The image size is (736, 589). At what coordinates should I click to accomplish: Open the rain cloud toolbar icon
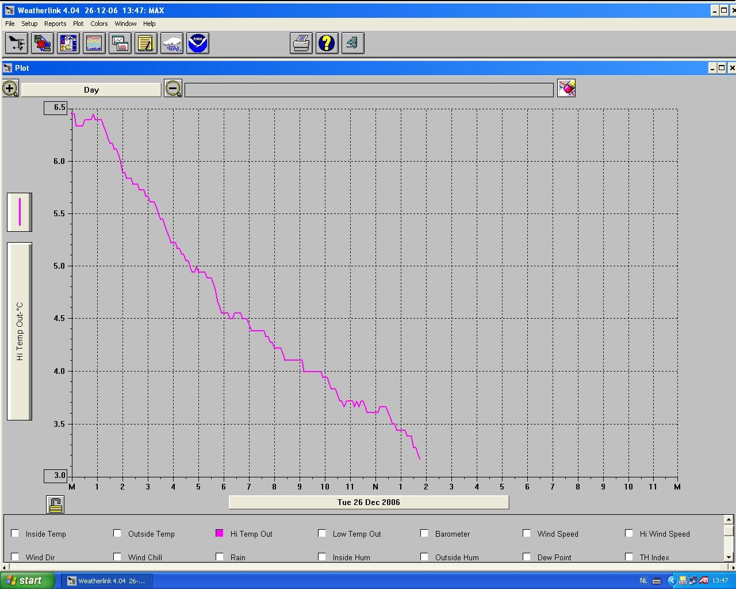(172, 43)
